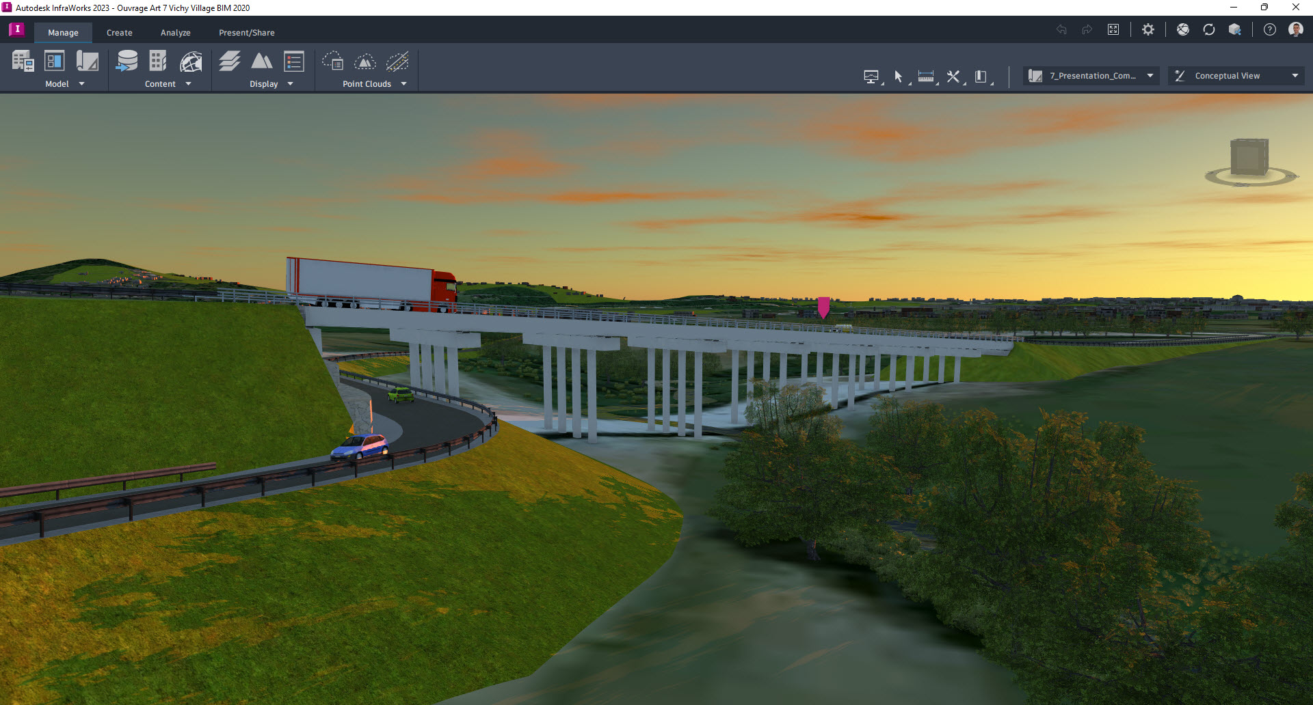Select the pointer selection arrow tool
The height and width of the screenshot is (705, 1313).
pyautogui.click(x=899, y=77)
